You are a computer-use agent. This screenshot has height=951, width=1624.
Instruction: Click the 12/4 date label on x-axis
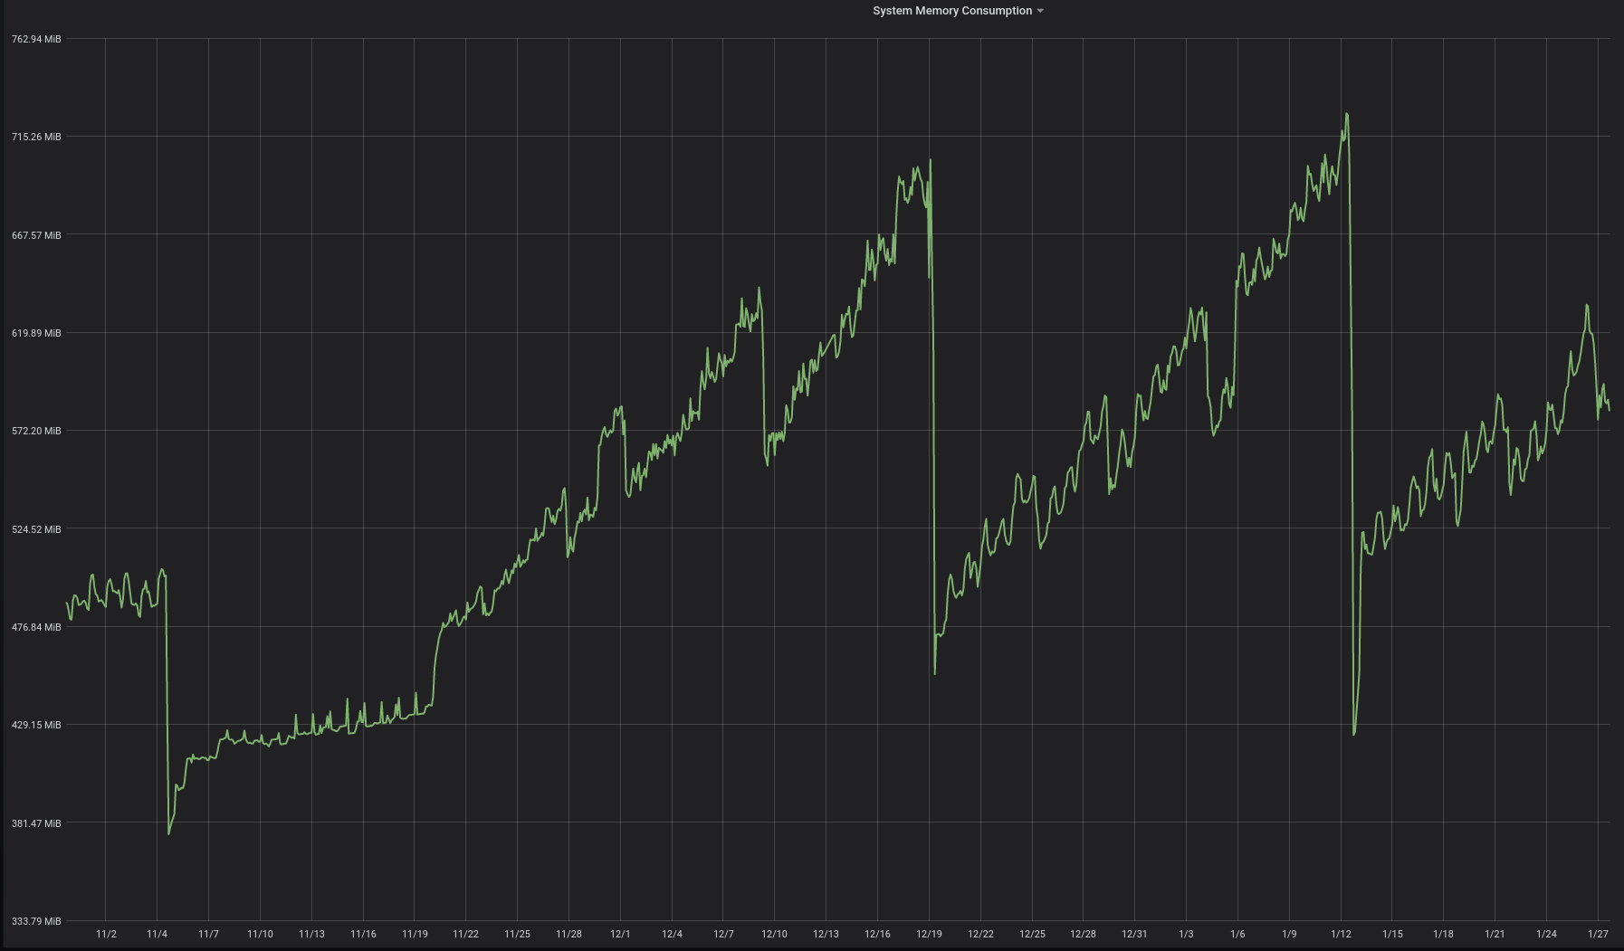pyautogui.click(x=672, y=934)
